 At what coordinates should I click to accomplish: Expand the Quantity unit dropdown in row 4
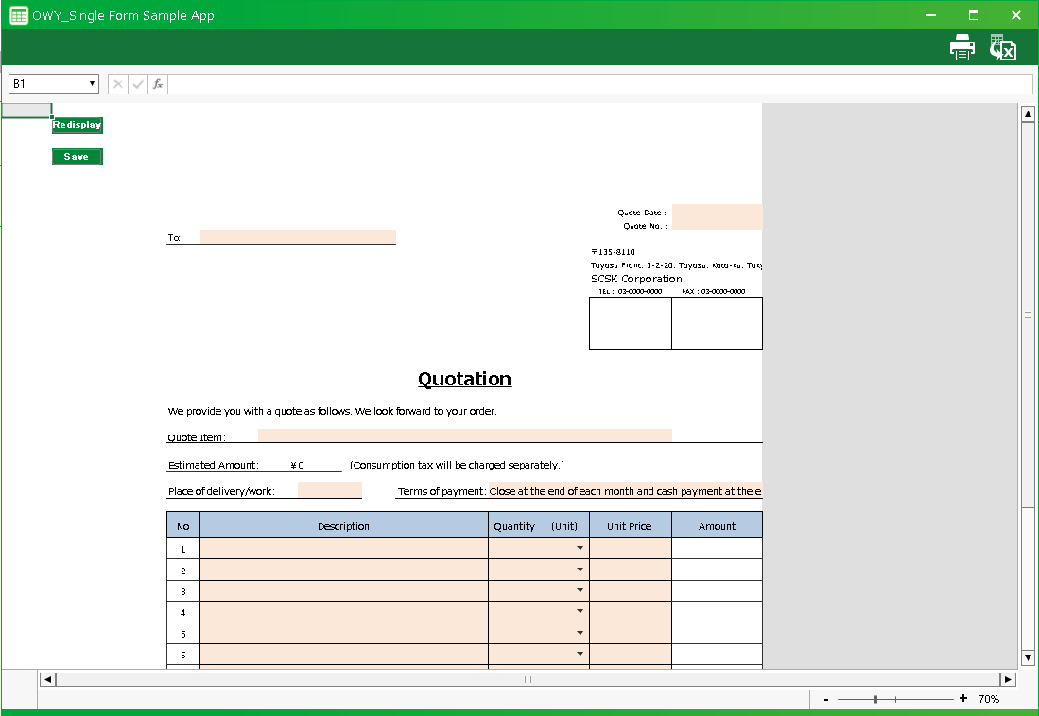580,612
